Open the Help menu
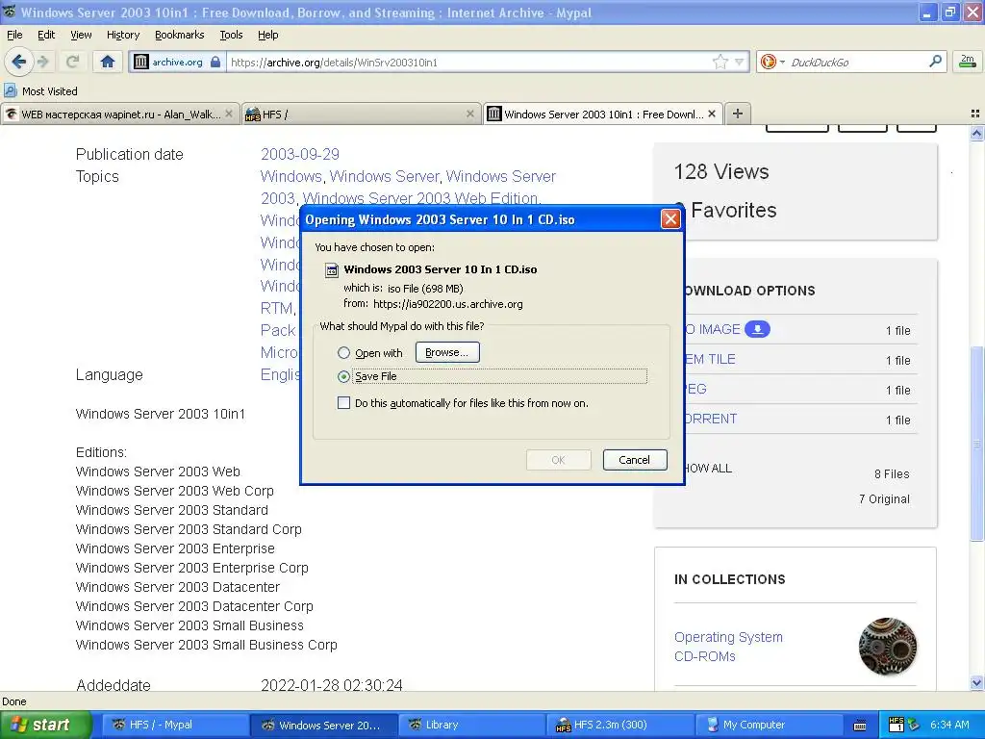 [x=267, y=35]
